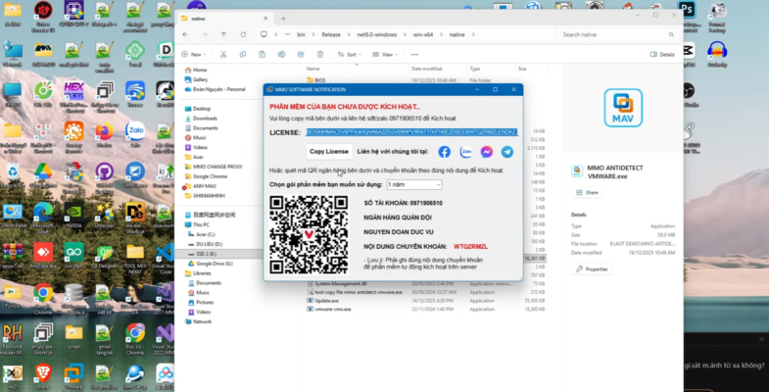Toggle the Details pane button
Image resolution: width=769 pixels, height=392 pixels.
[662, 55]
